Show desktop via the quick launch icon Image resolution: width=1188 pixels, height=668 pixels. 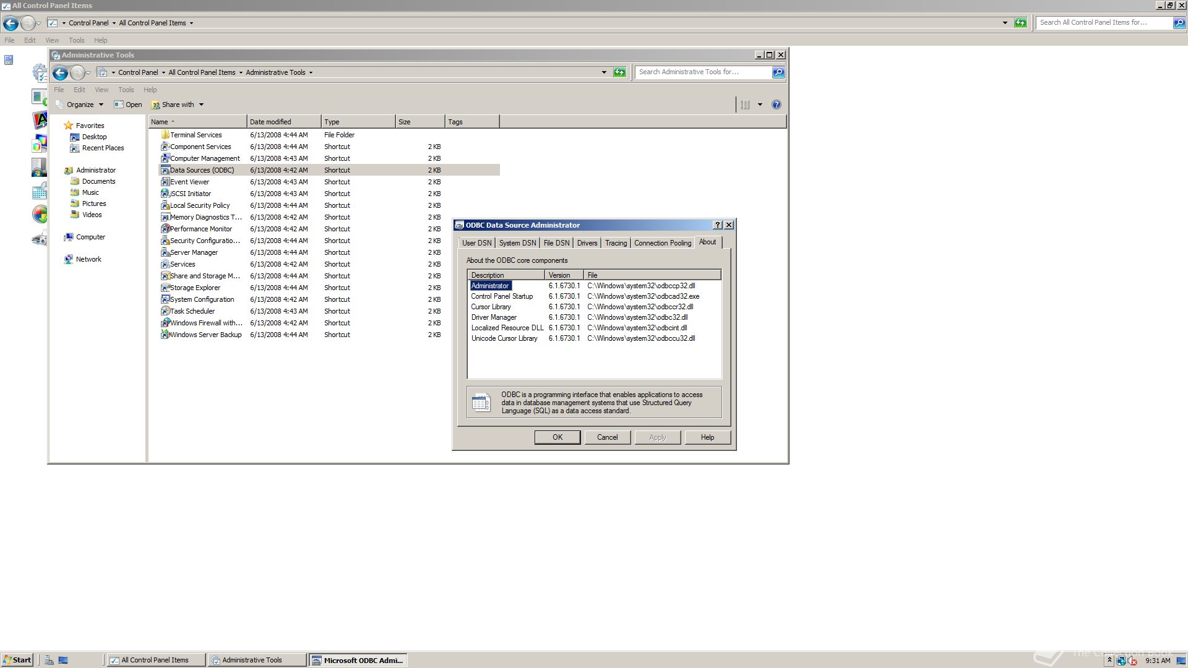[x=63, y=660]
